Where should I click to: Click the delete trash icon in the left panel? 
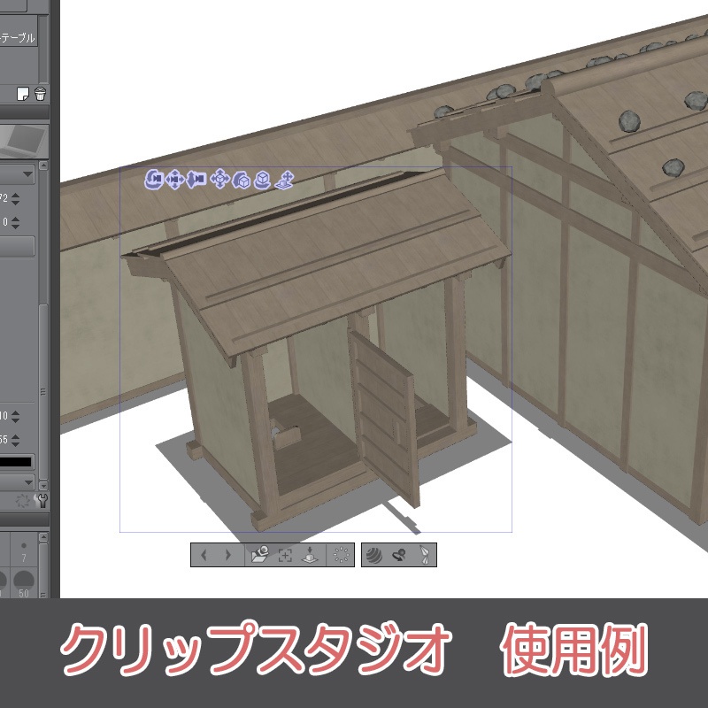pos(39,93)
